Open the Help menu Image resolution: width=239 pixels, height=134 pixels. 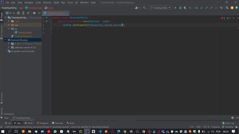pos(93,3)
